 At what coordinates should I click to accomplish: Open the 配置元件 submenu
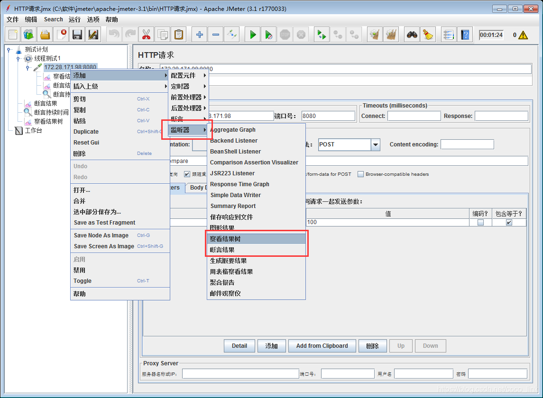[188, 75]
